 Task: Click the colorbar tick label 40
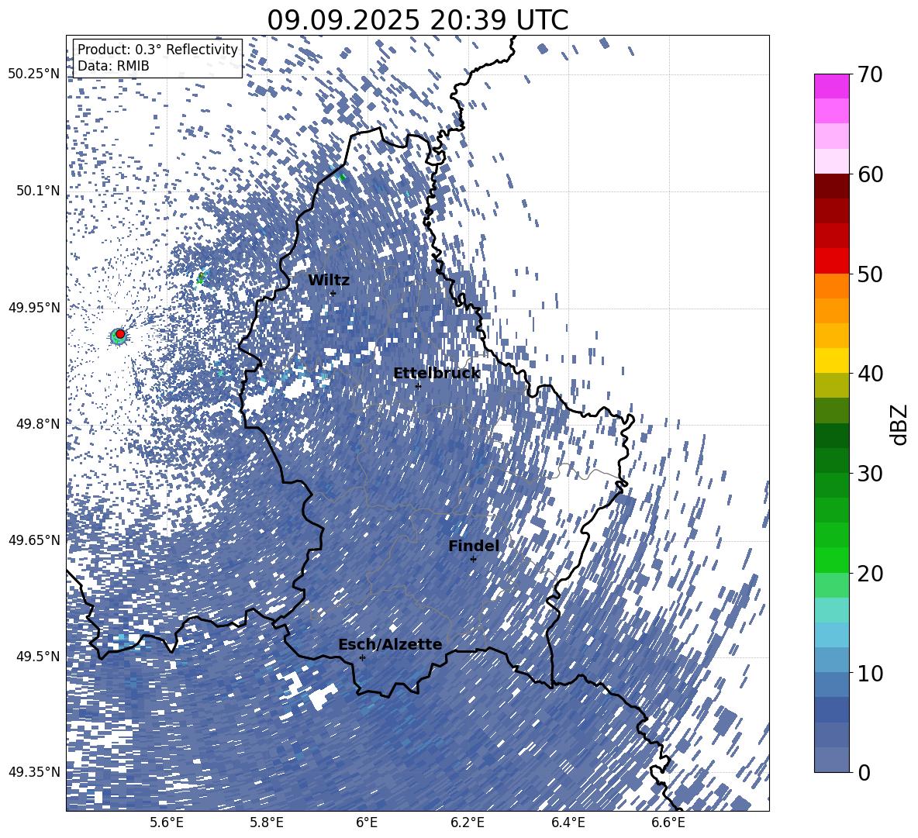pyautogui.click(x=870, y=374)
